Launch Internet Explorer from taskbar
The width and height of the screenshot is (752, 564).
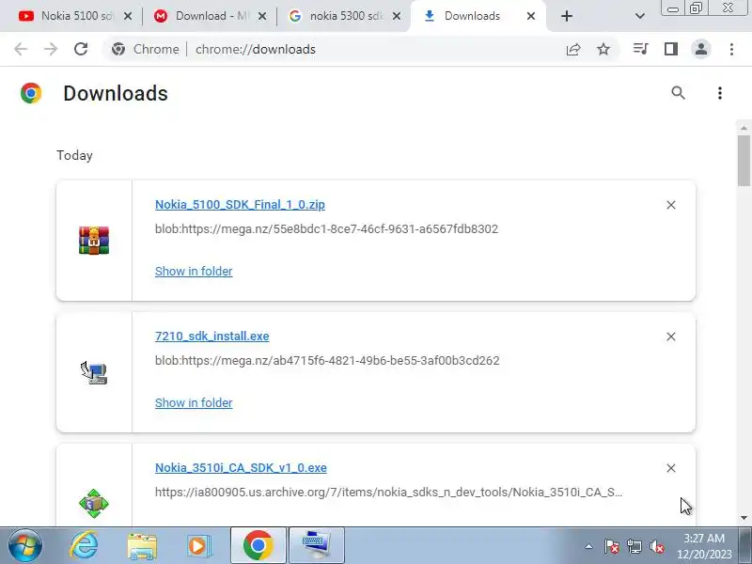click(84, 546)
